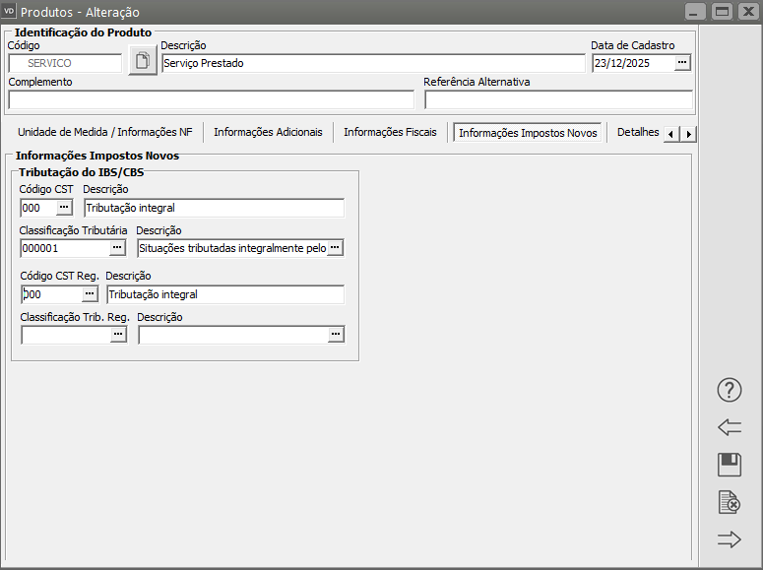Click the copy icon beside Código field
763x570 pixels.
click(x=143, y=62)
